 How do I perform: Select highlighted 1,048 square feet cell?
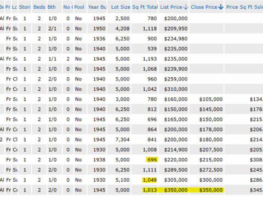pyautogui.click(x=150, y=180)
